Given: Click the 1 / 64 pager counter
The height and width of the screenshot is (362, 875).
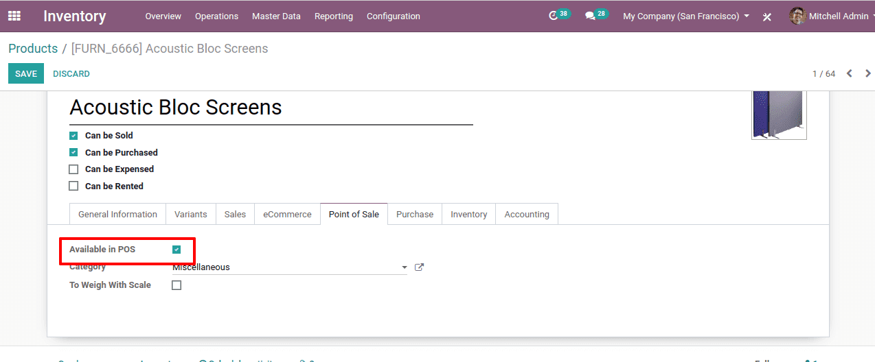Looking at the screenshot, I should pos(823,73).
